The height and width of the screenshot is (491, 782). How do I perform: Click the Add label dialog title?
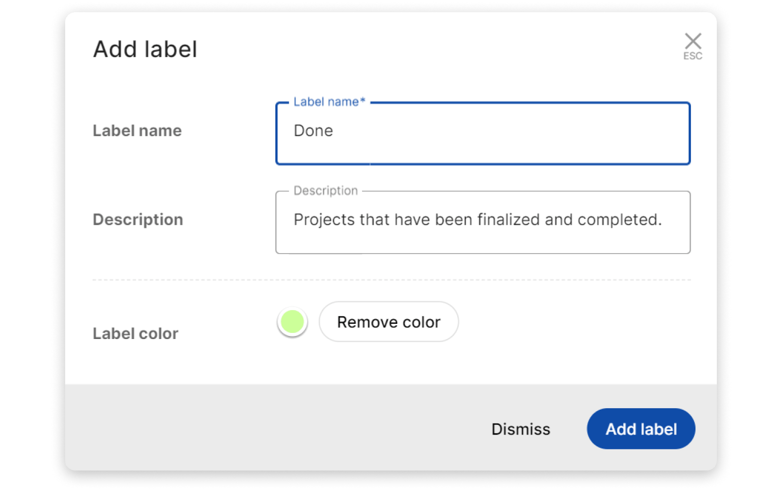(145, 49)
